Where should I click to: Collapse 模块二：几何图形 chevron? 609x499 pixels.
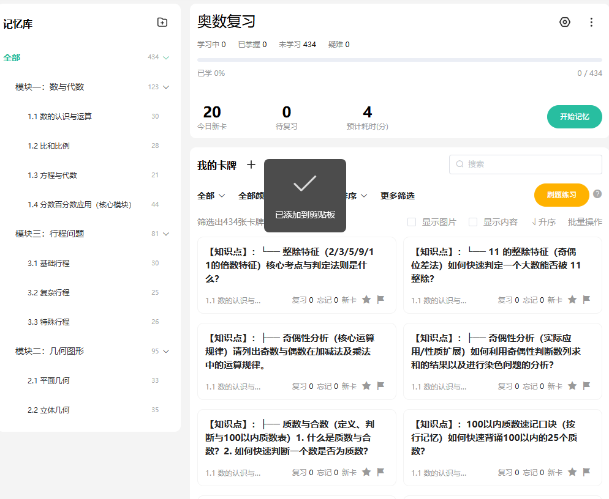166,351
